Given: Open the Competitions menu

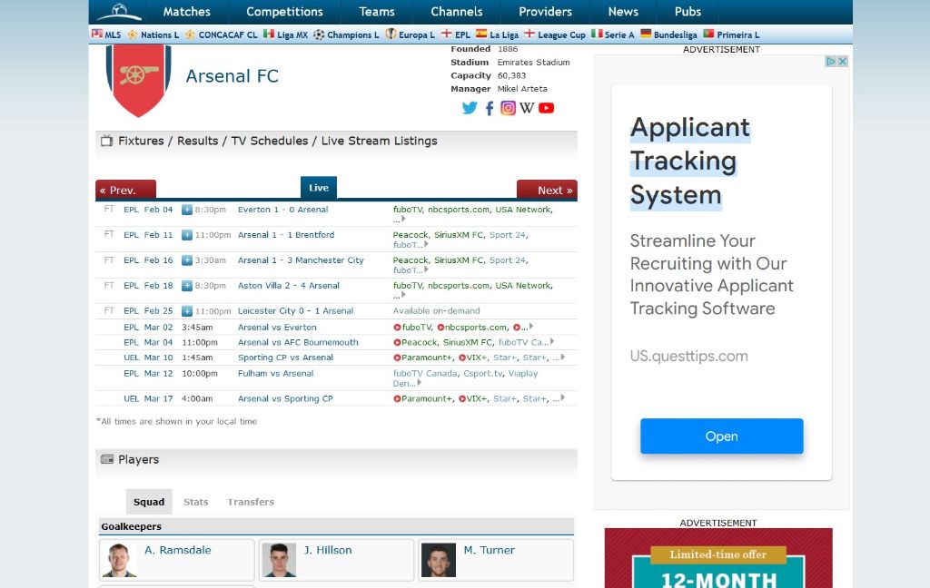Looking at the screenshot, I should [x=284, y=12].
